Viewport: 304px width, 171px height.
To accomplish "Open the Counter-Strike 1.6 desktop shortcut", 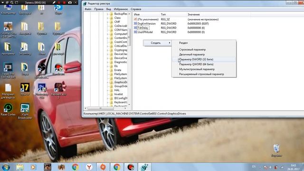I will (x=8, y=29).
